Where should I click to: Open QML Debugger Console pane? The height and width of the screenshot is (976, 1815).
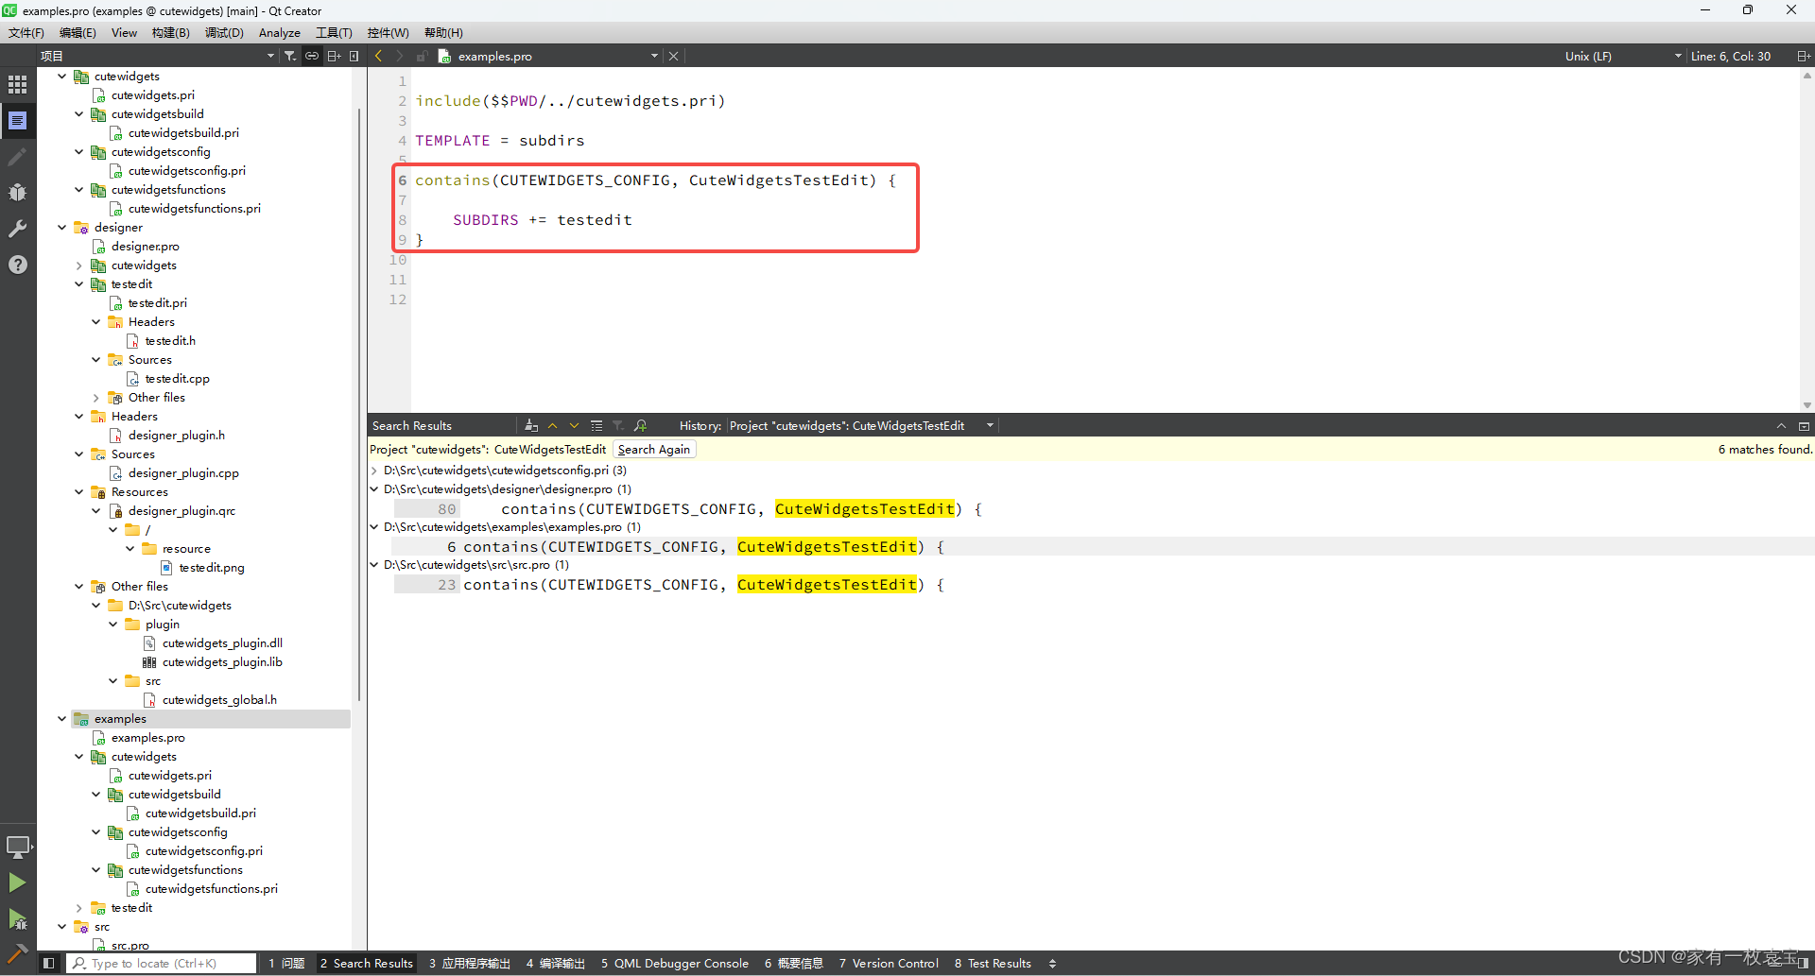coord(675,963)
